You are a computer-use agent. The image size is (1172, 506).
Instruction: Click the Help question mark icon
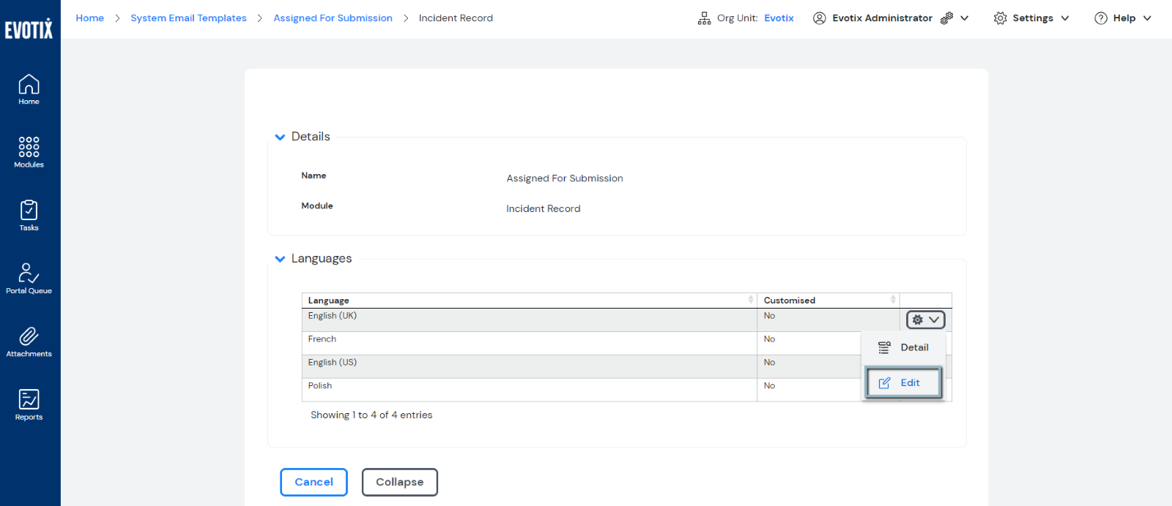click(x=1101, y=18)
